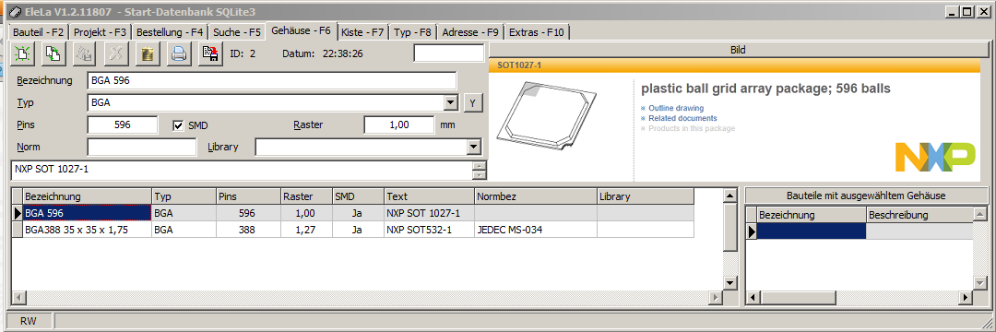Click the greyed-out X delete icon
This screenshot has width=996, height=332.
click(x=116, y=54)
